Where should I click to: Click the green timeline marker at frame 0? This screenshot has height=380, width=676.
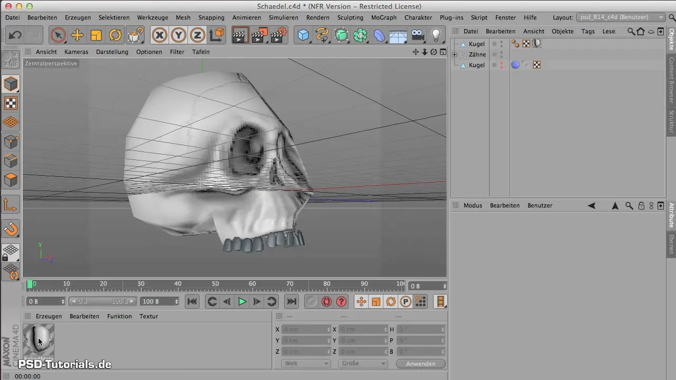click(x=30, y=284)
